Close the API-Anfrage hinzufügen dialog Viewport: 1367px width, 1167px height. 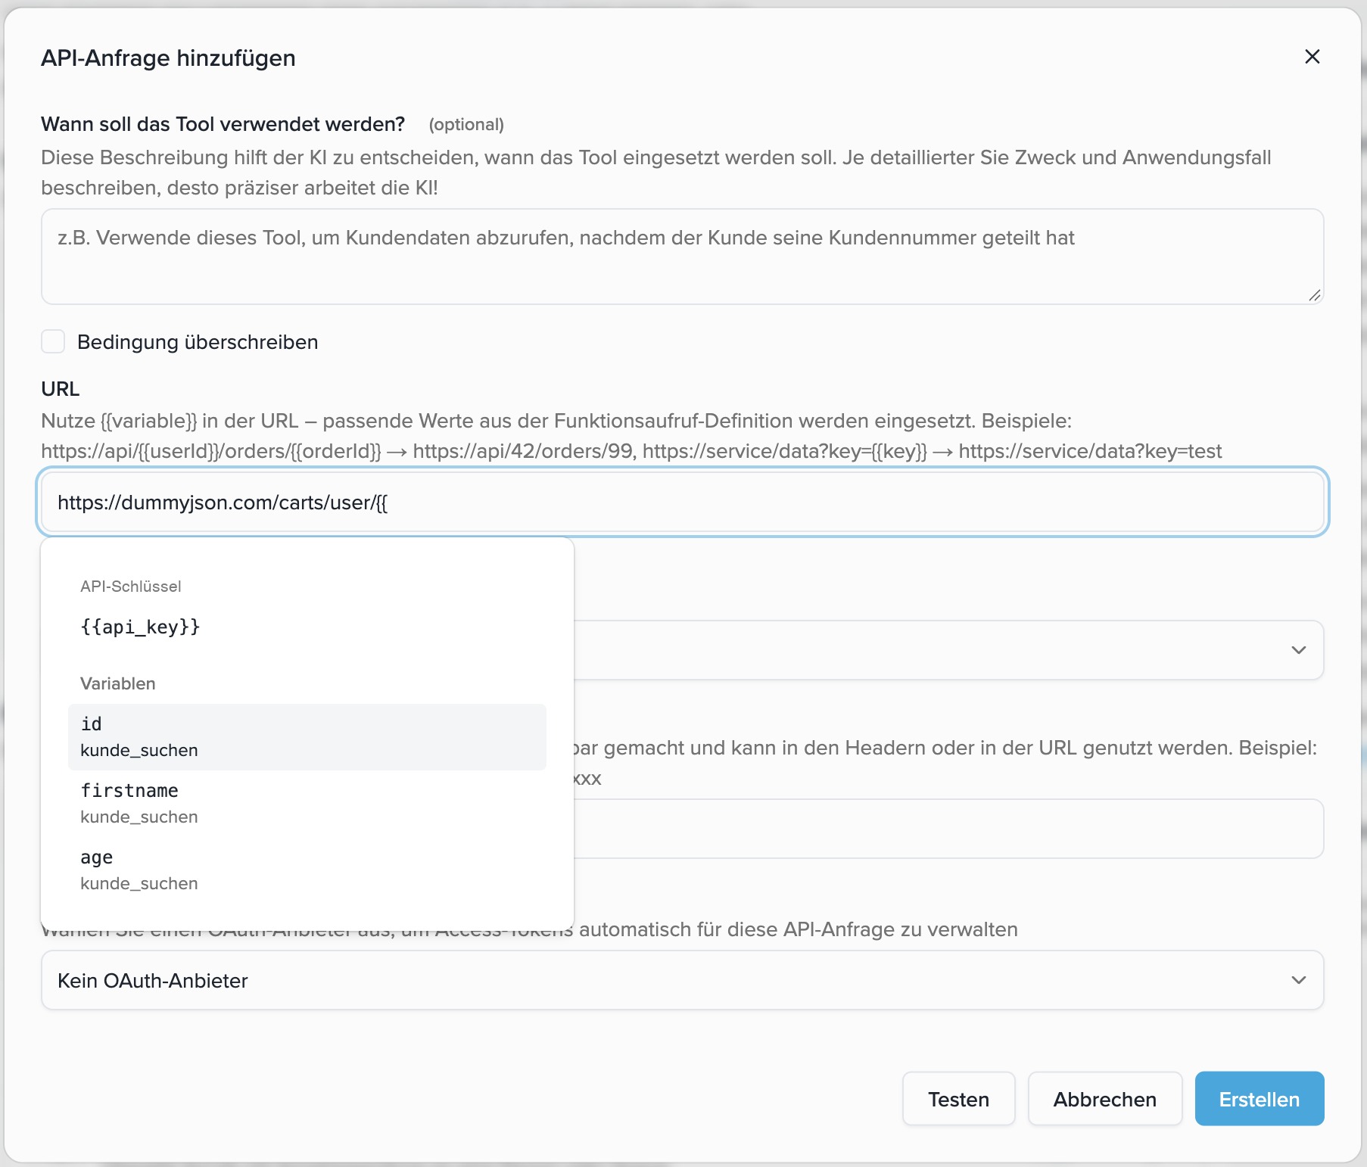1313,57
